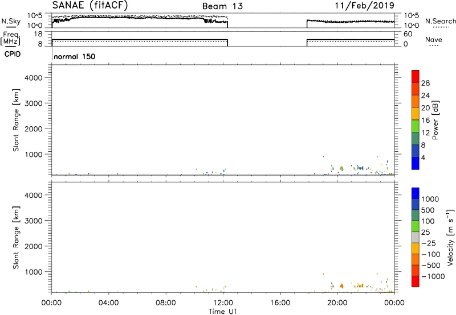Pick the yellow -25 to -100 Velocity segment
Image resolution: width=456 pixels, height=315 pixels.
pos(416,248)
